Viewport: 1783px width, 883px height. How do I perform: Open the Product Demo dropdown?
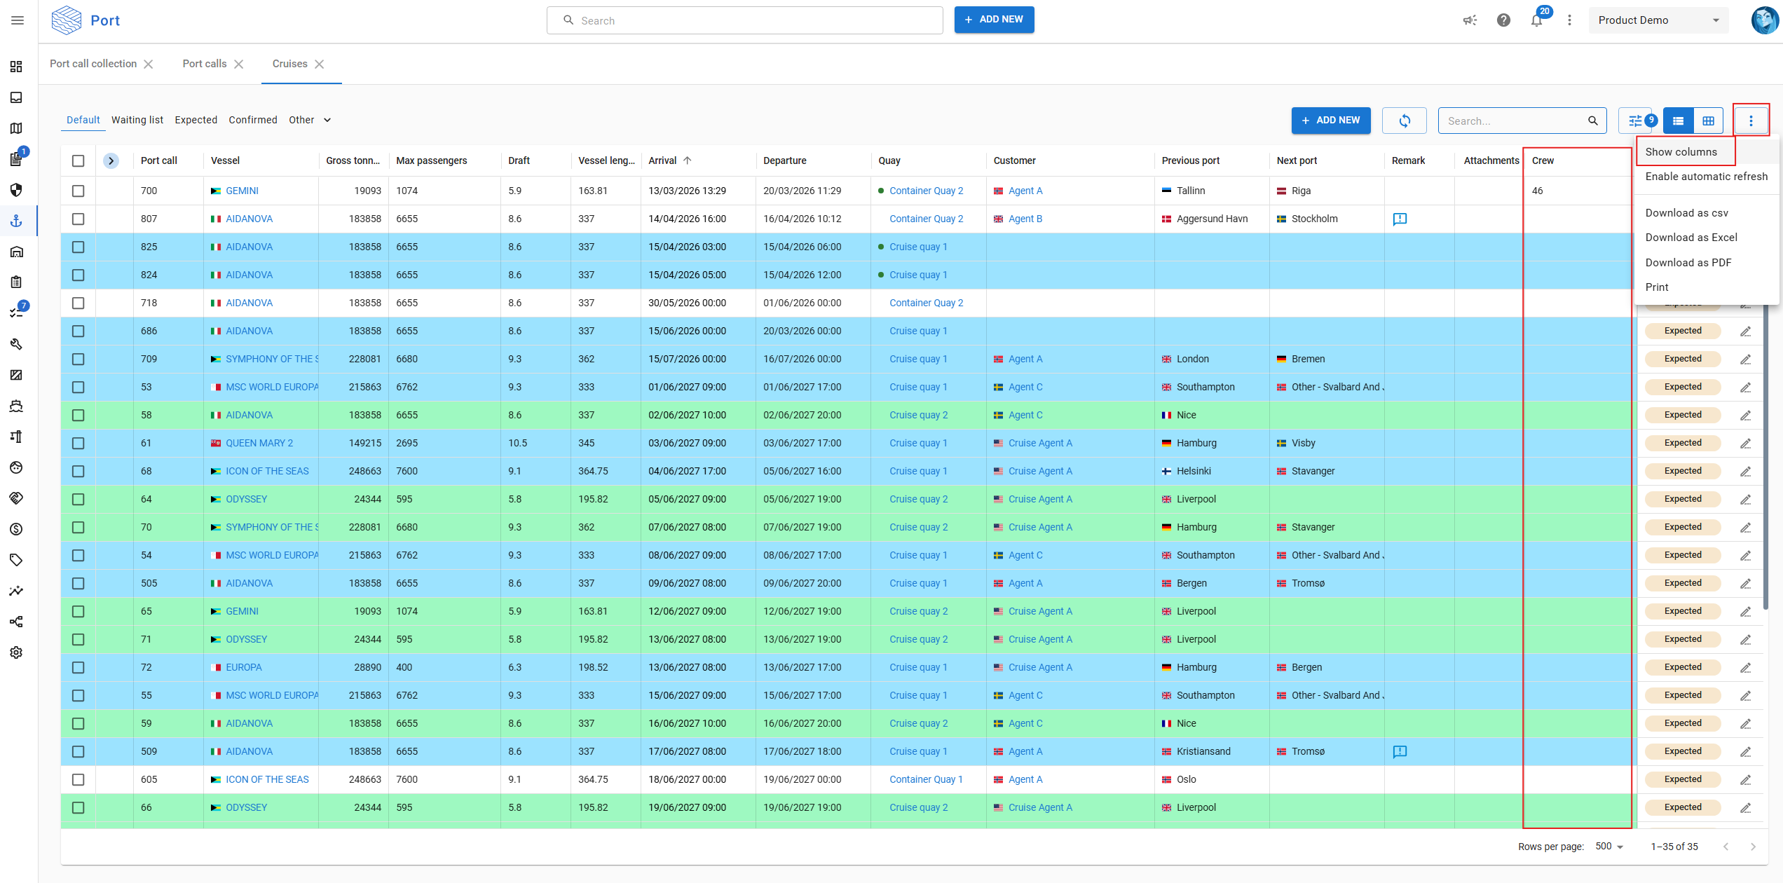coord(1658,20)
